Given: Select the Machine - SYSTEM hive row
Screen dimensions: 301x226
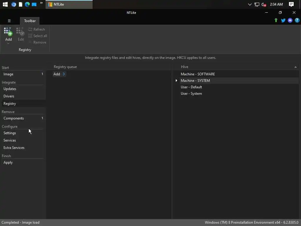Looking at the screenshot, I should pos(239,81).
